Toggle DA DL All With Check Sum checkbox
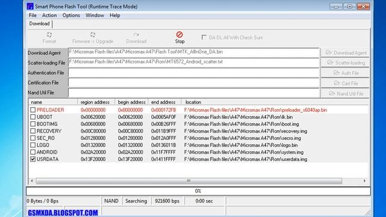The image size is (386, 217). coord(204,37)
